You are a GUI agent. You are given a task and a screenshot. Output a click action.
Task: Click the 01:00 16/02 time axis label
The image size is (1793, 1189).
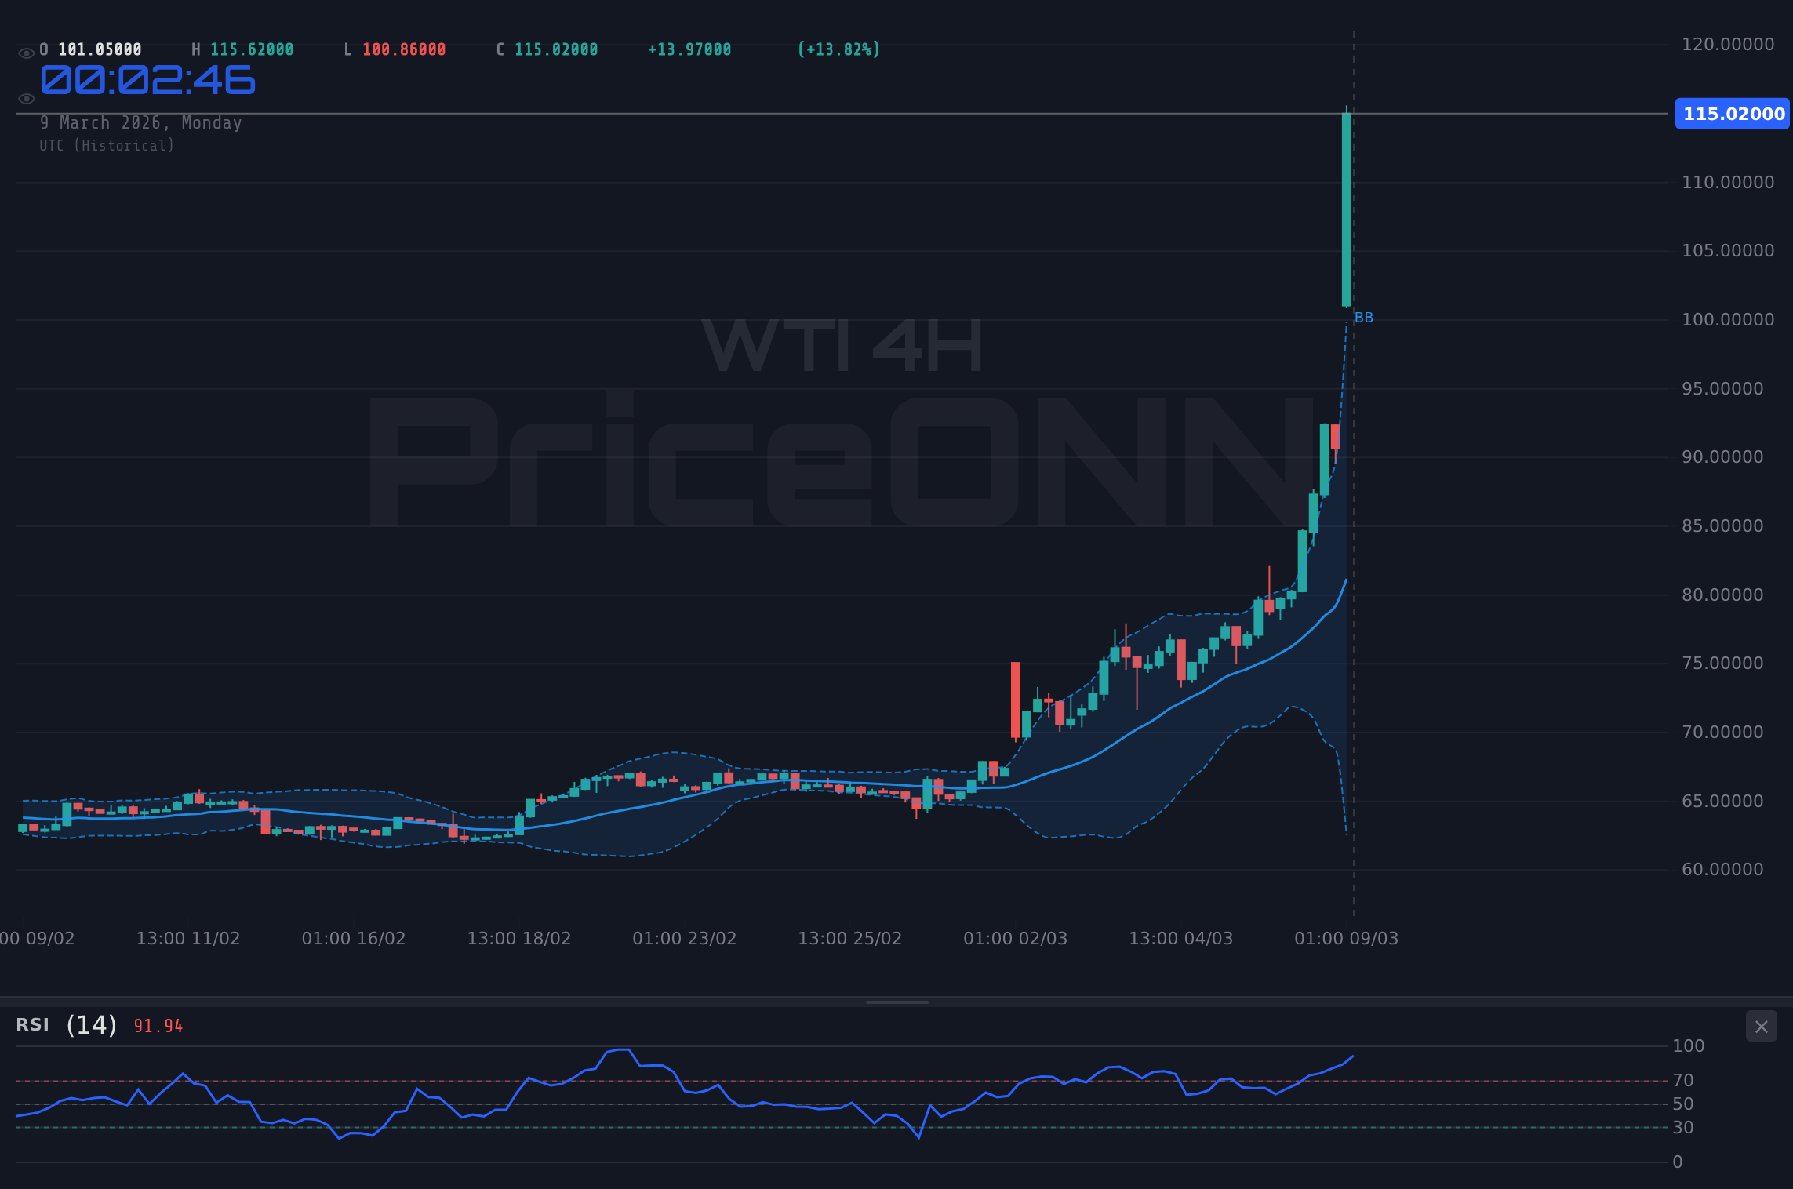tap(354, 939)
